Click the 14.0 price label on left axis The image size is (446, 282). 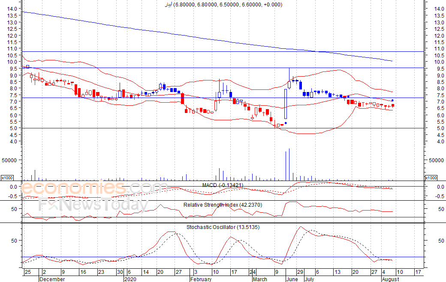(x=12, y=9)
